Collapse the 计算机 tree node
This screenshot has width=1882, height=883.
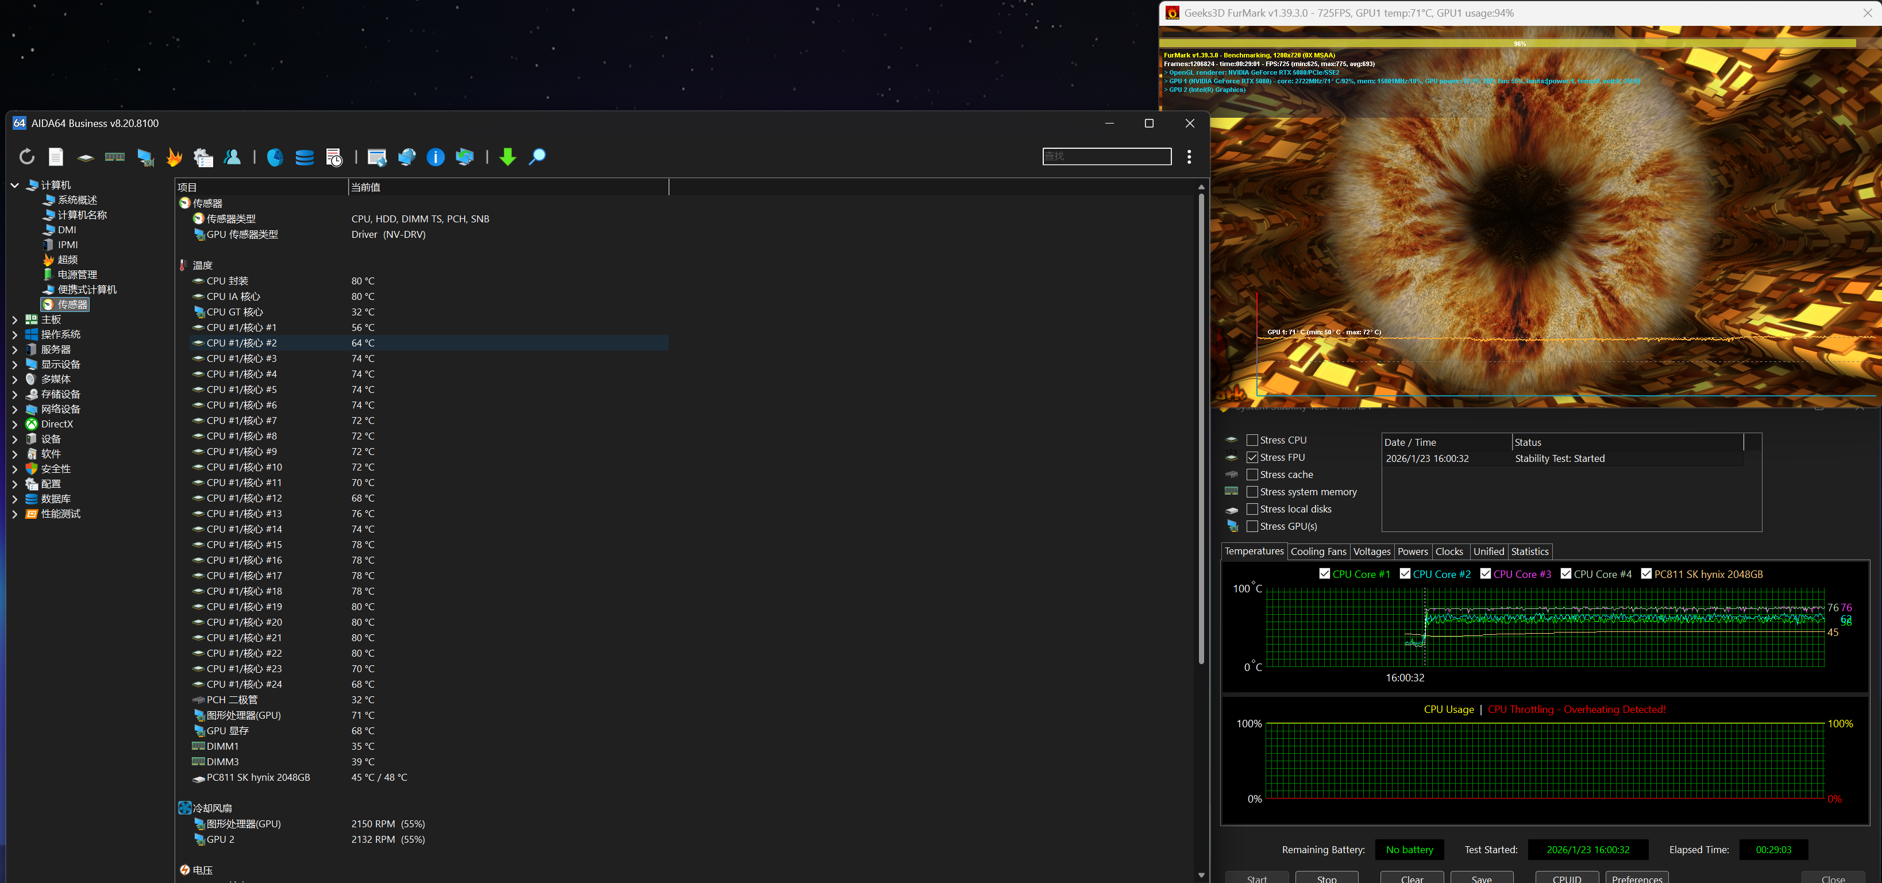[x=14, y=185]
